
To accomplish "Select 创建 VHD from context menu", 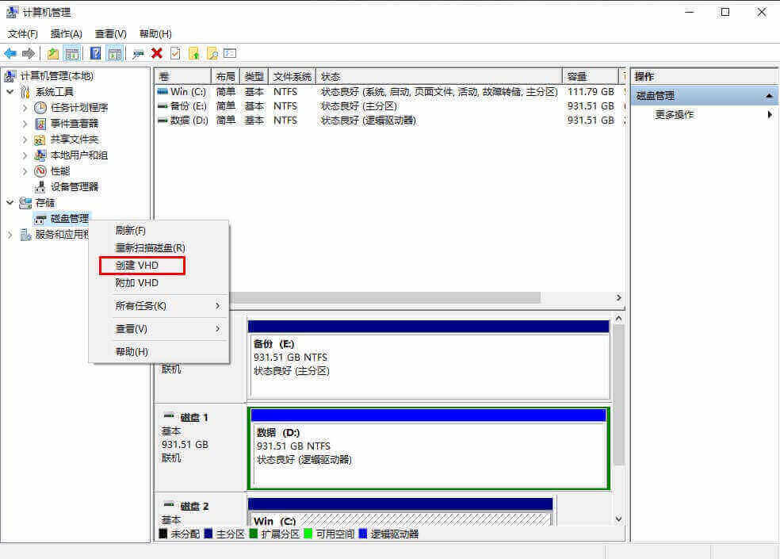I will pos(137,266).
